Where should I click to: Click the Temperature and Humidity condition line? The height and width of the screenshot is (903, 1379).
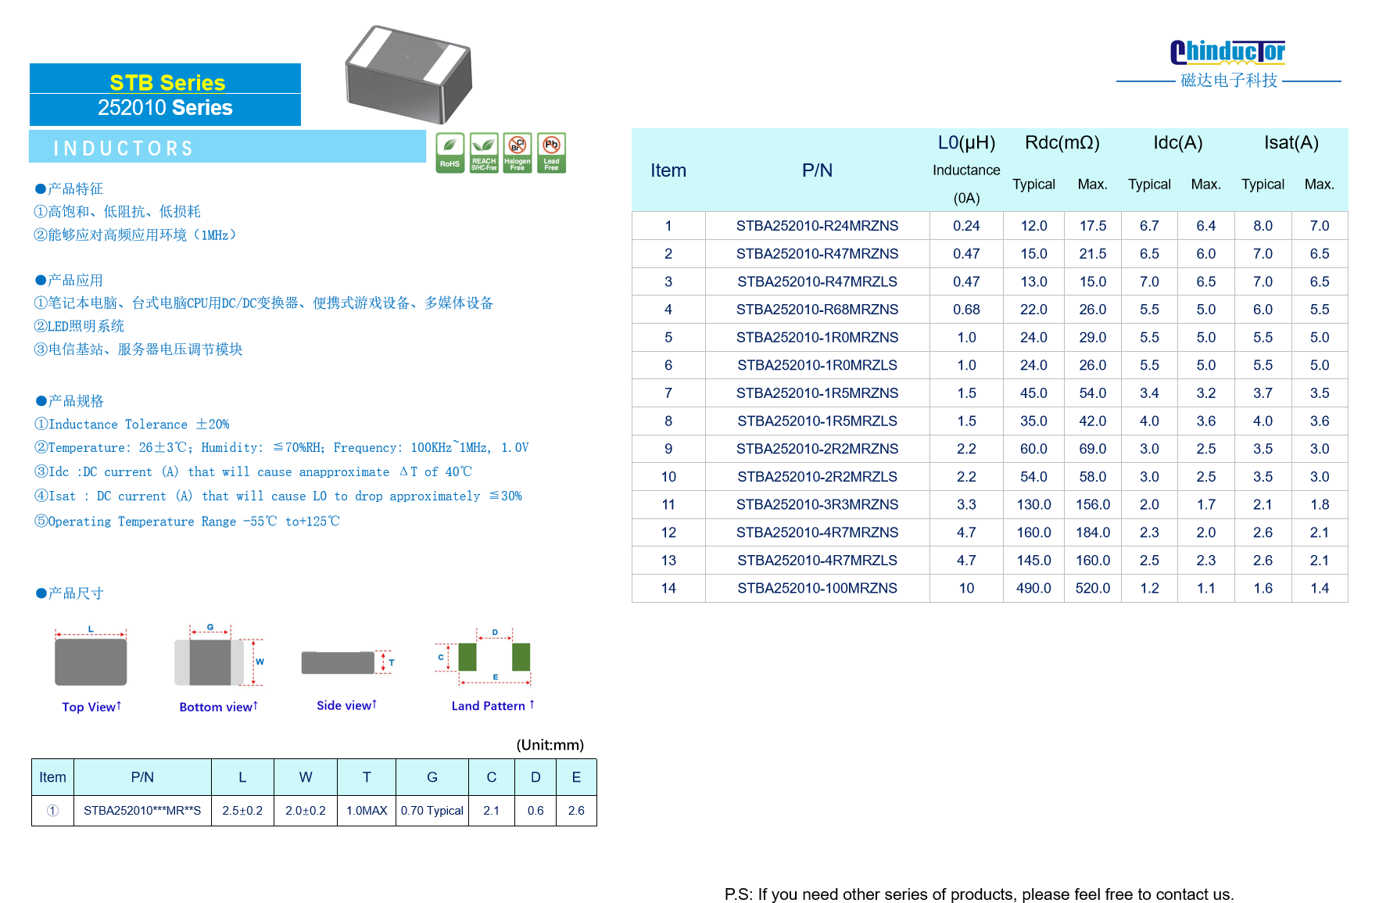pyautogui.click(x=281, y=448)
